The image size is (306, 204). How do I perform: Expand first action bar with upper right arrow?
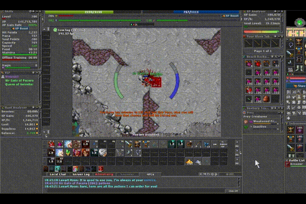(237, 142)
